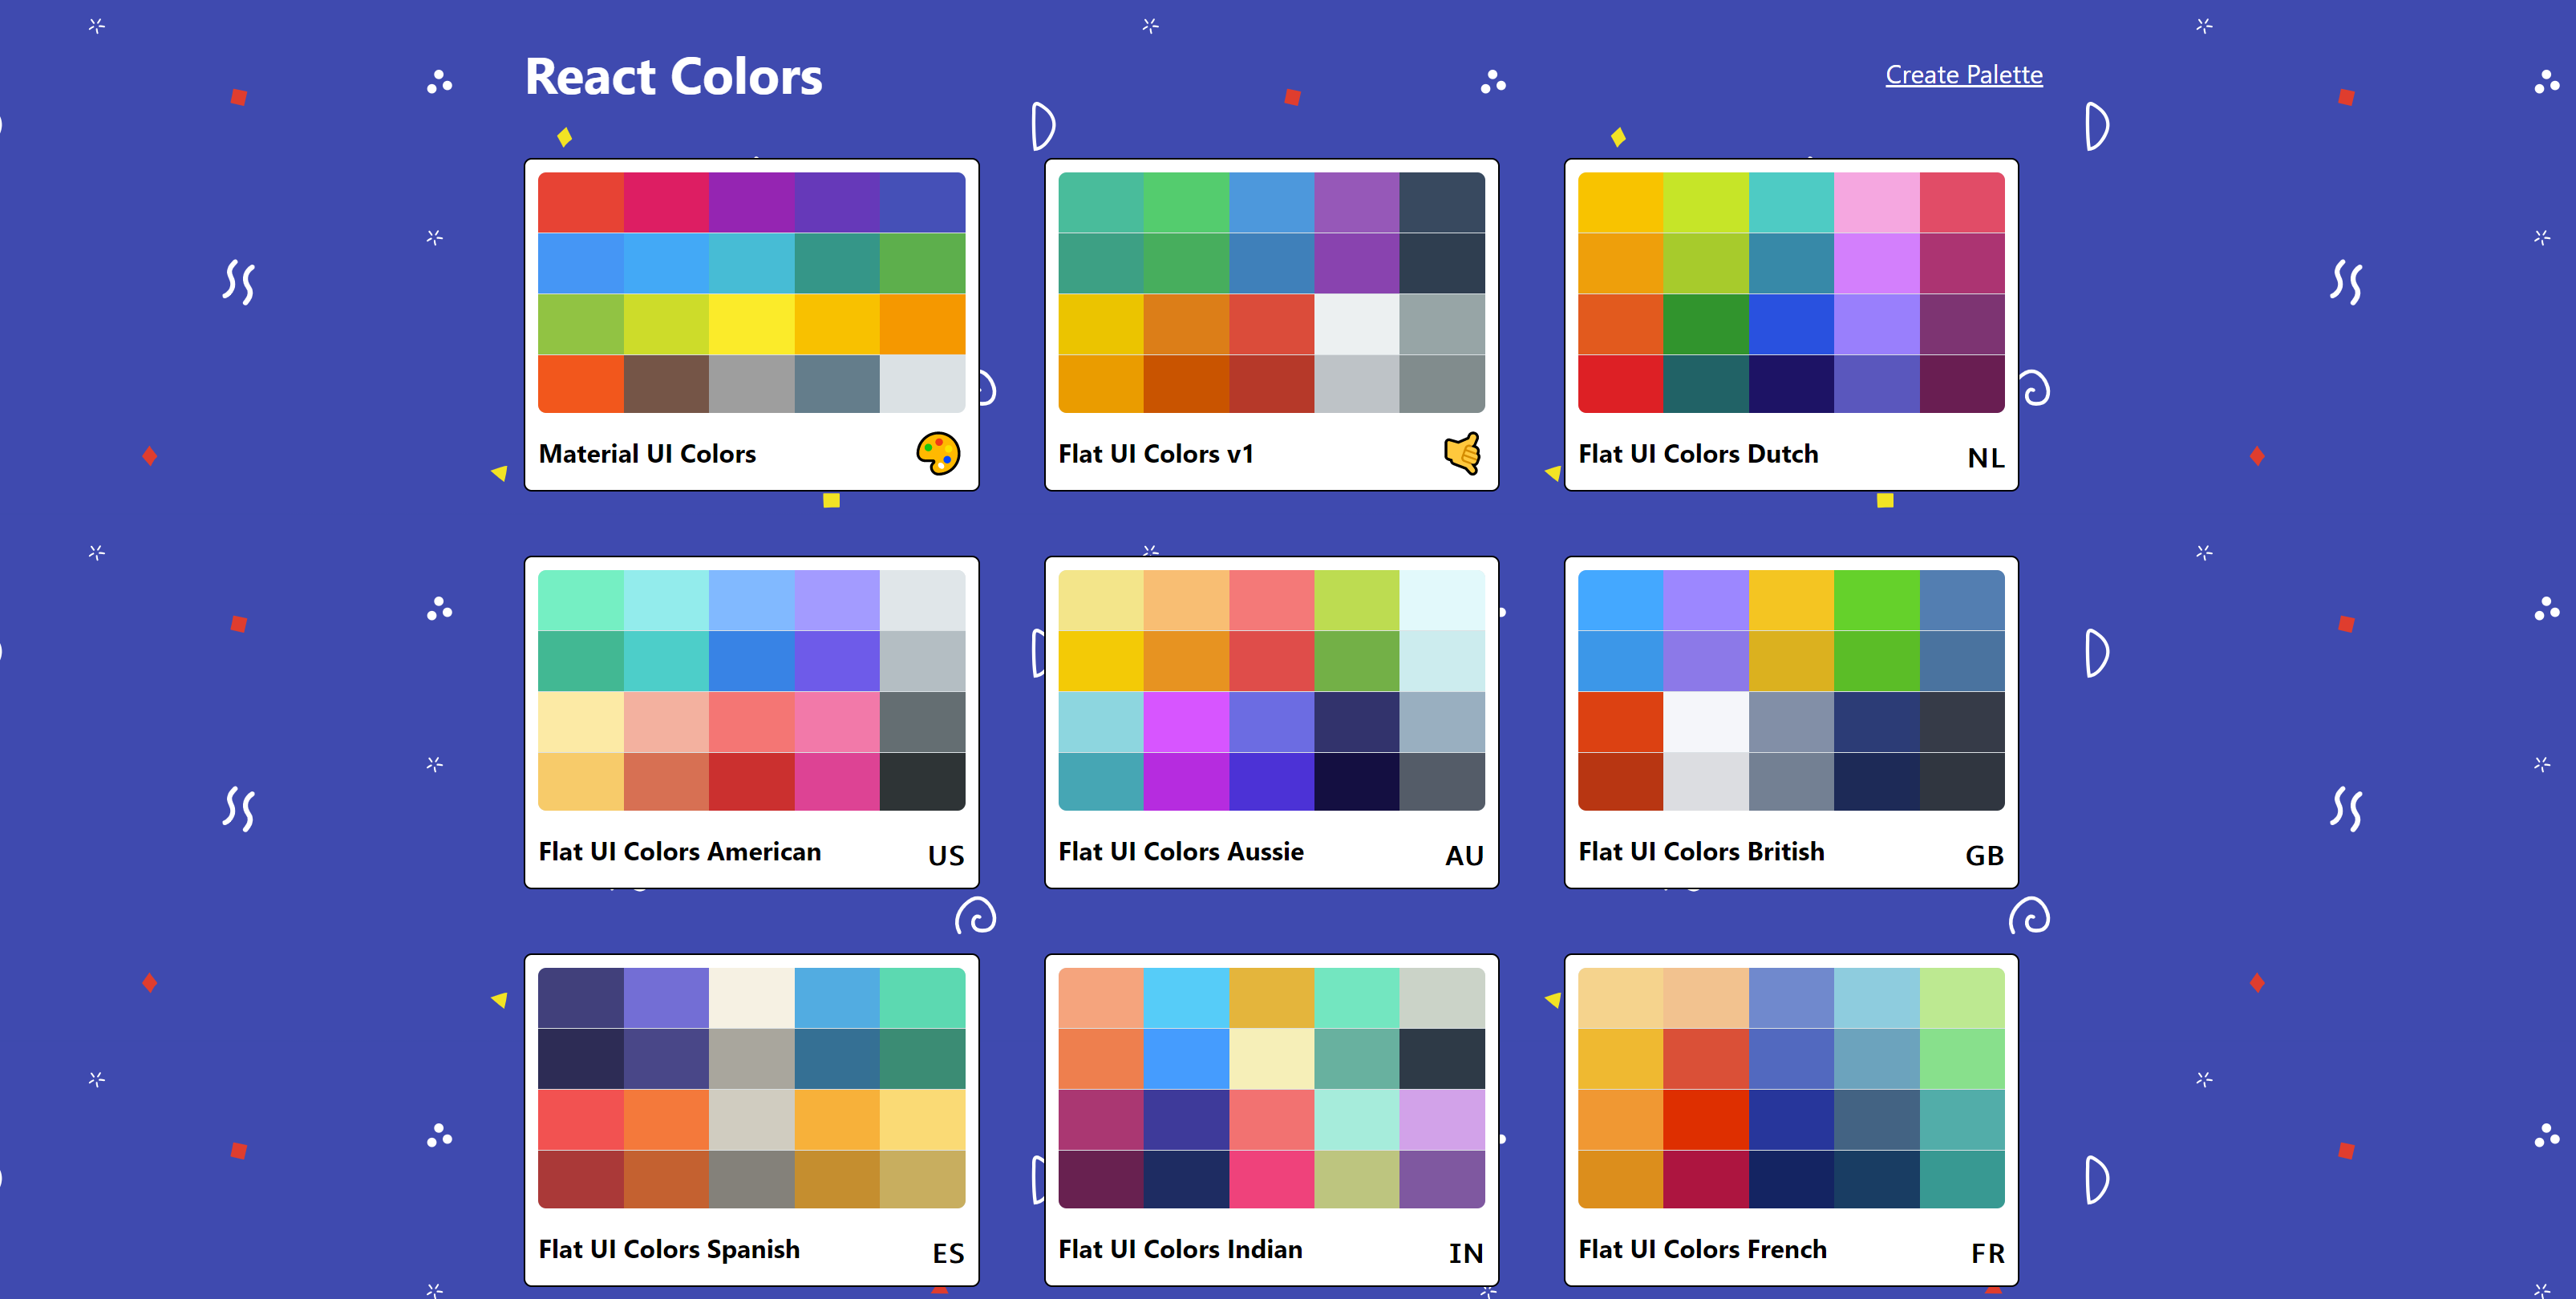Click the AU flag on the Aussie palette
The height and width of the screenshot is (1299, 2576).
click(x=1463, y=856)
